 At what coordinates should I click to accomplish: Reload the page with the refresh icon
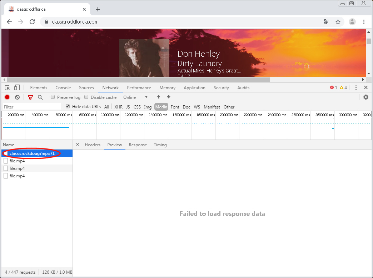[x=32, y=22]
